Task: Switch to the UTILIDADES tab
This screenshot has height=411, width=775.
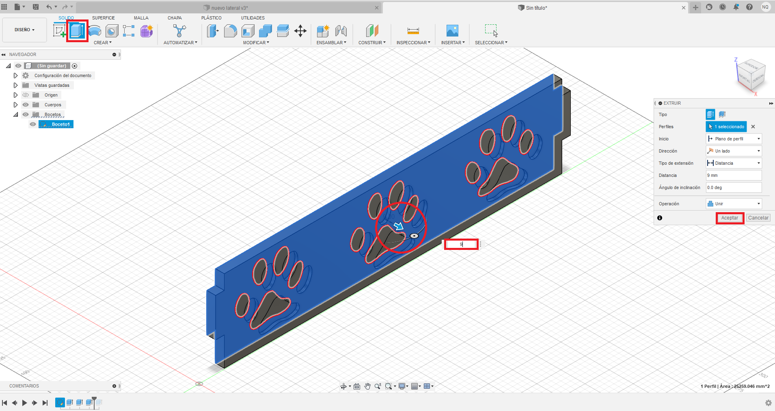Action: pos(253,18)
